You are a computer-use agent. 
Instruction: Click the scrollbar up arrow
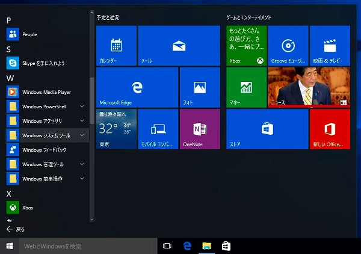click(x=92, y=13)
